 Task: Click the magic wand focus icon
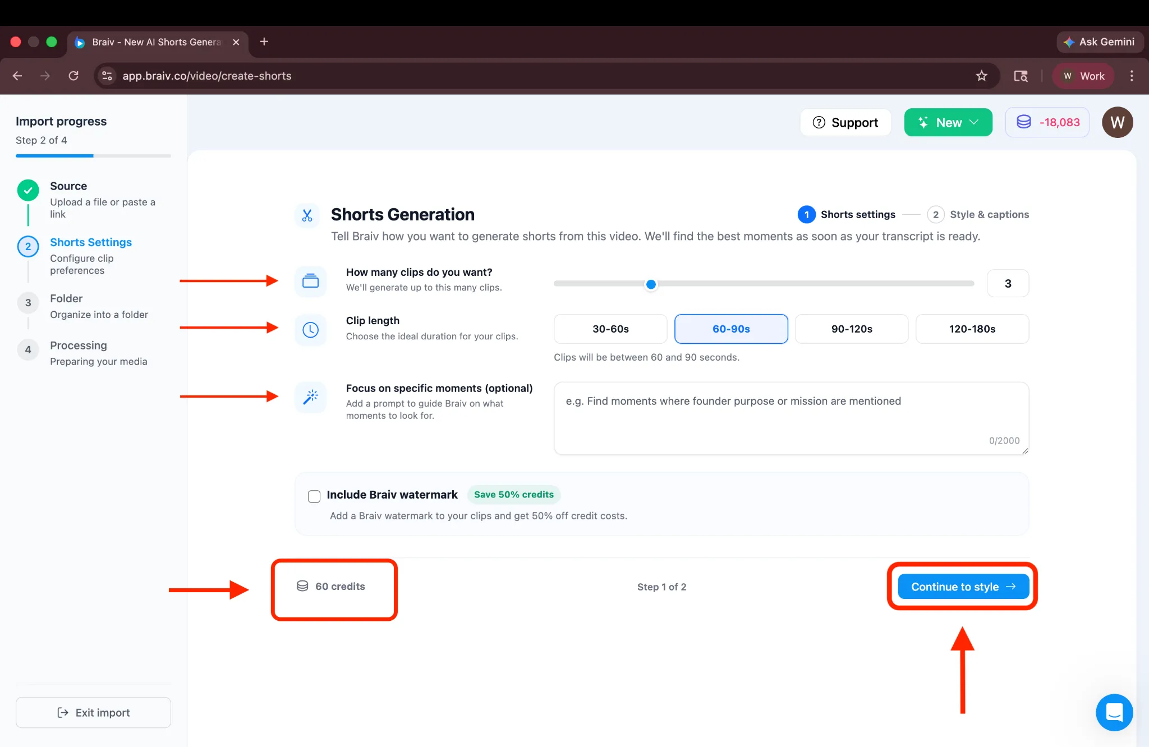coord(310,397)
